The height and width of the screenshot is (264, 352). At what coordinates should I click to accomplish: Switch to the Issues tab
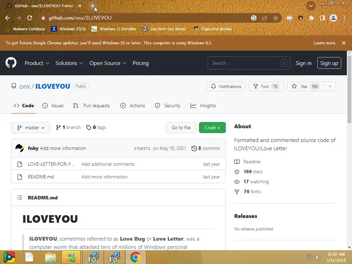pos(53,106)
